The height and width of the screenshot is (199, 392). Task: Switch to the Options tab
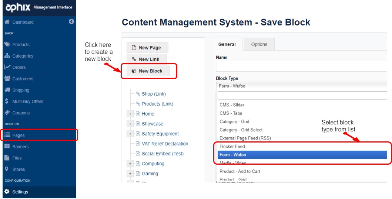coord(259,44)
